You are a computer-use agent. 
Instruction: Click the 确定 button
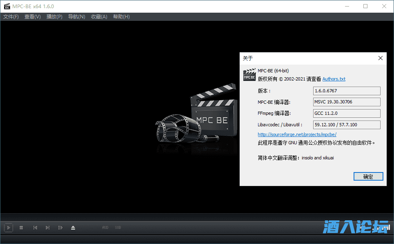click(368, 177)
